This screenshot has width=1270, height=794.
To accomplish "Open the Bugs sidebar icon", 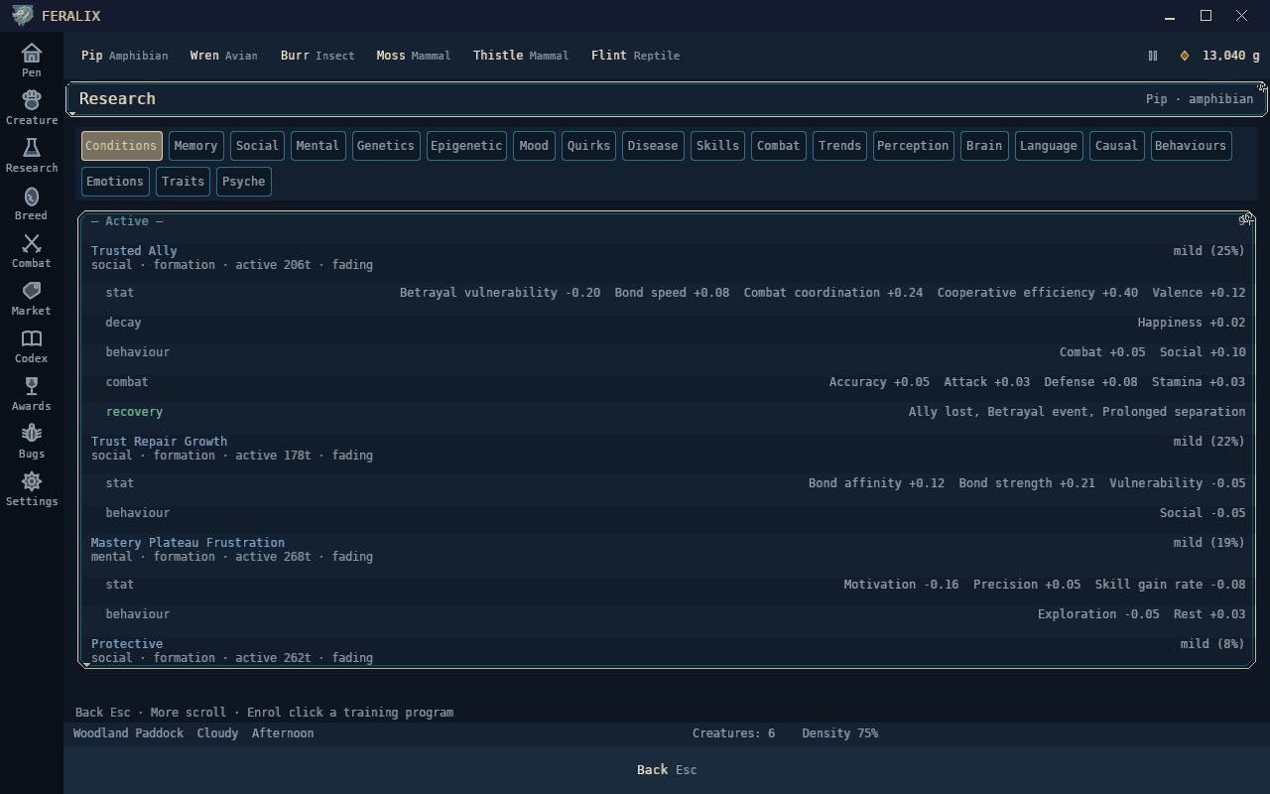I will click(x=32, y=433).
